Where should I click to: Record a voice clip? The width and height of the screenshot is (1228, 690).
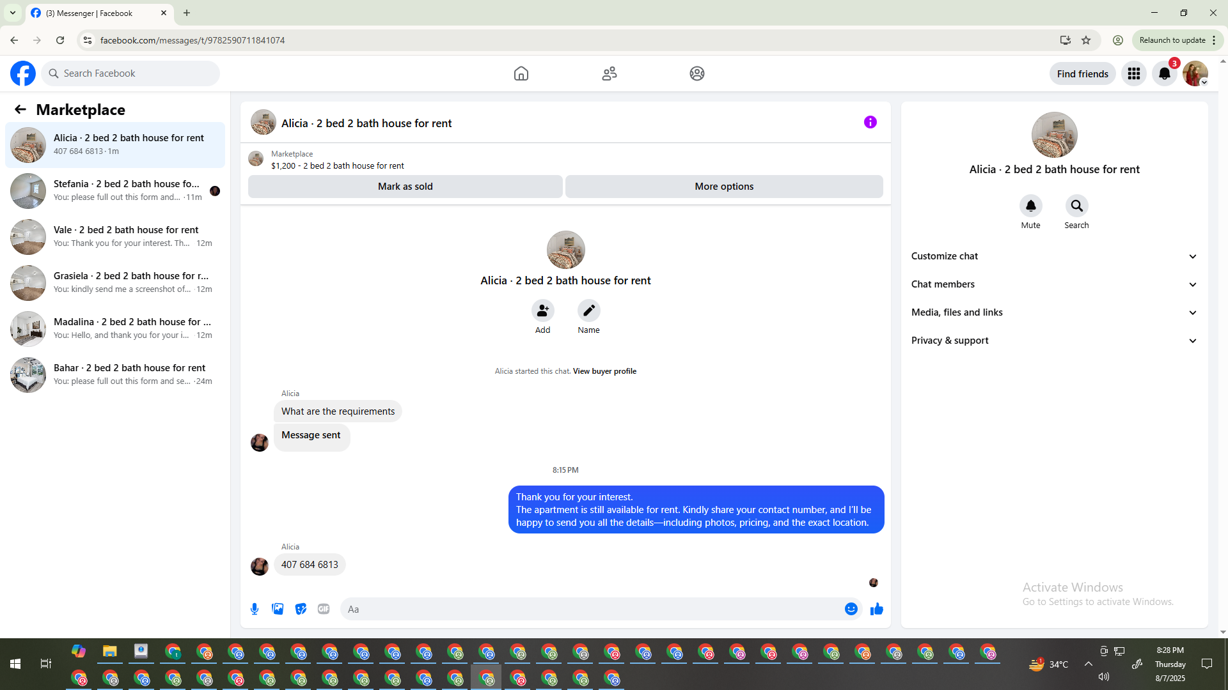click(255, 609)
